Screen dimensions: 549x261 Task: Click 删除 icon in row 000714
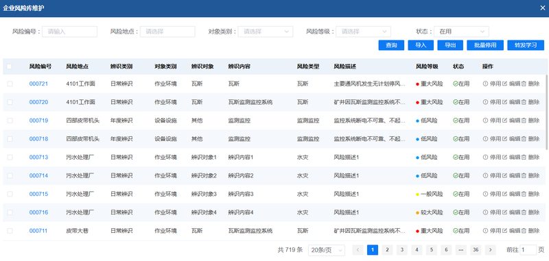tap(524, 175)
